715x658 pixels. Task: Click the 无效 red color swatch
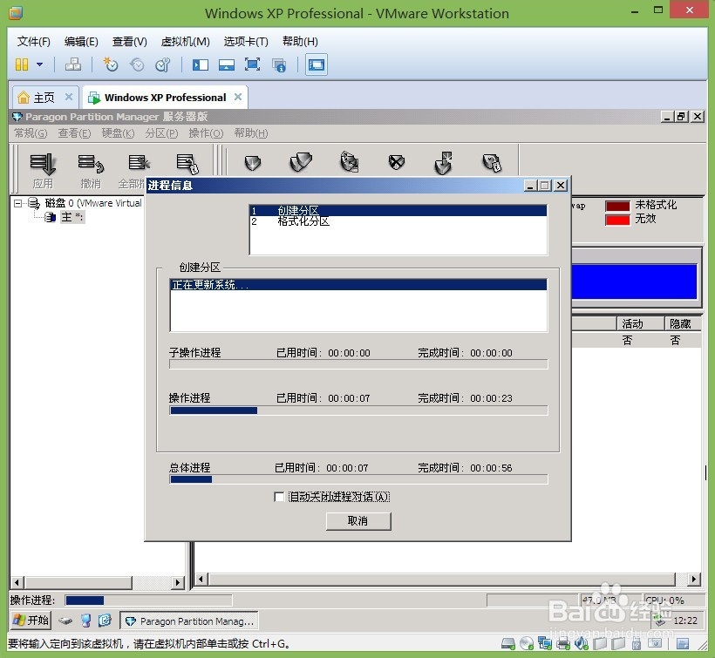617,220
